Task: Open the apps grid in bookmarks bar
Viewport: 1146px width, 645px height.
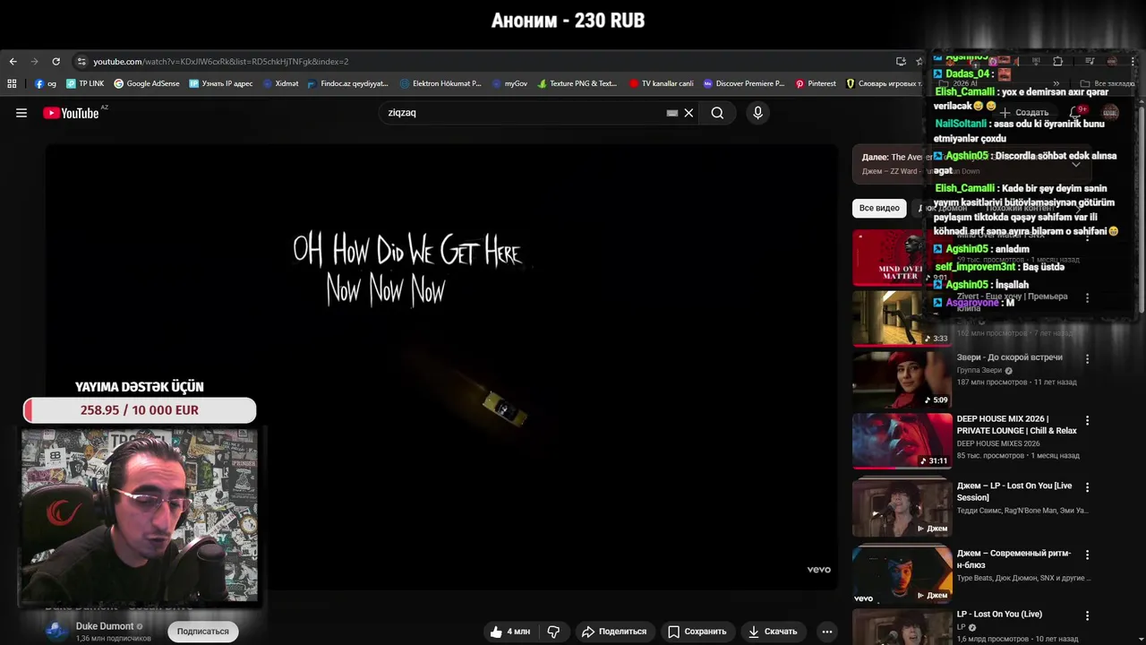Action: pyautogui.click(x=12, y=83)
